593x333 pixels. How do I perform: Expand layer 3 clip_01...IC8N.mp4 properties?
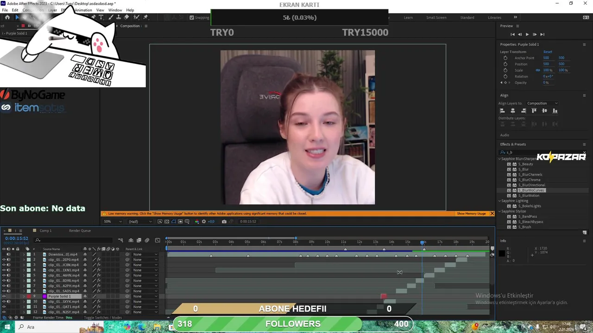tap(24, 265)
